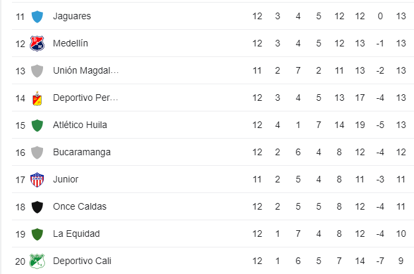414x274 pixels.
Task: Click the Deportivo Pereira crest
Action: (x=37, y=98)
